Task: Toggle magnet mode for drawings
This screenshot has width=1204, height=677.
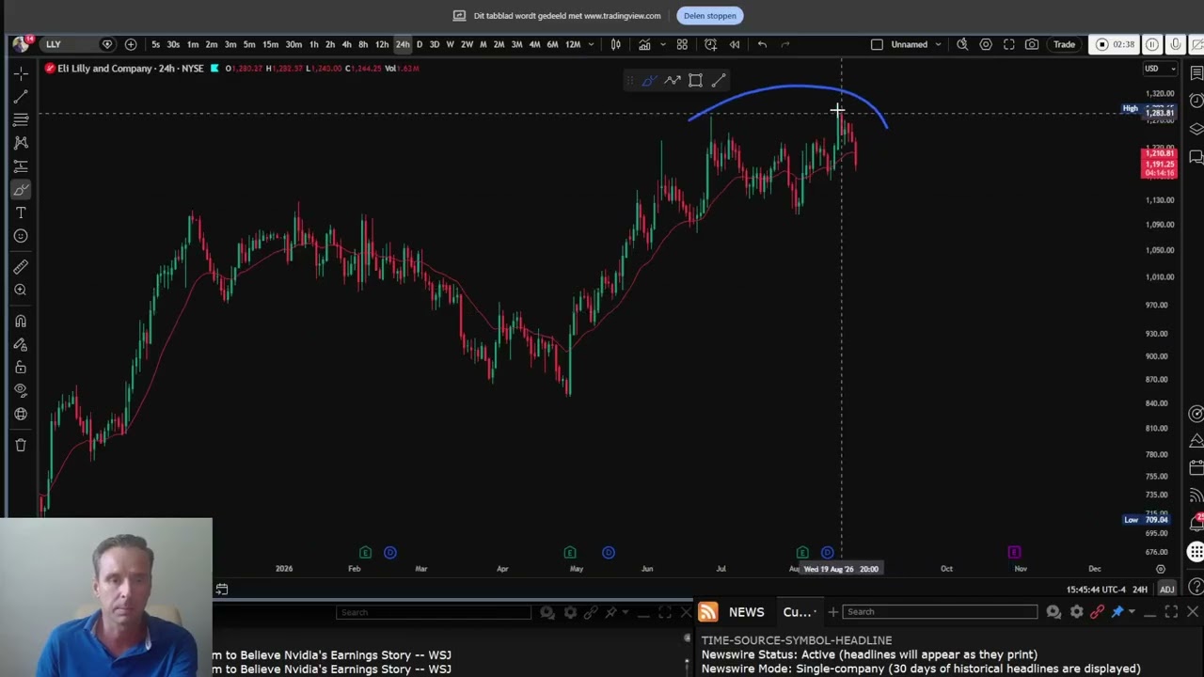Action: coord(21,322)
